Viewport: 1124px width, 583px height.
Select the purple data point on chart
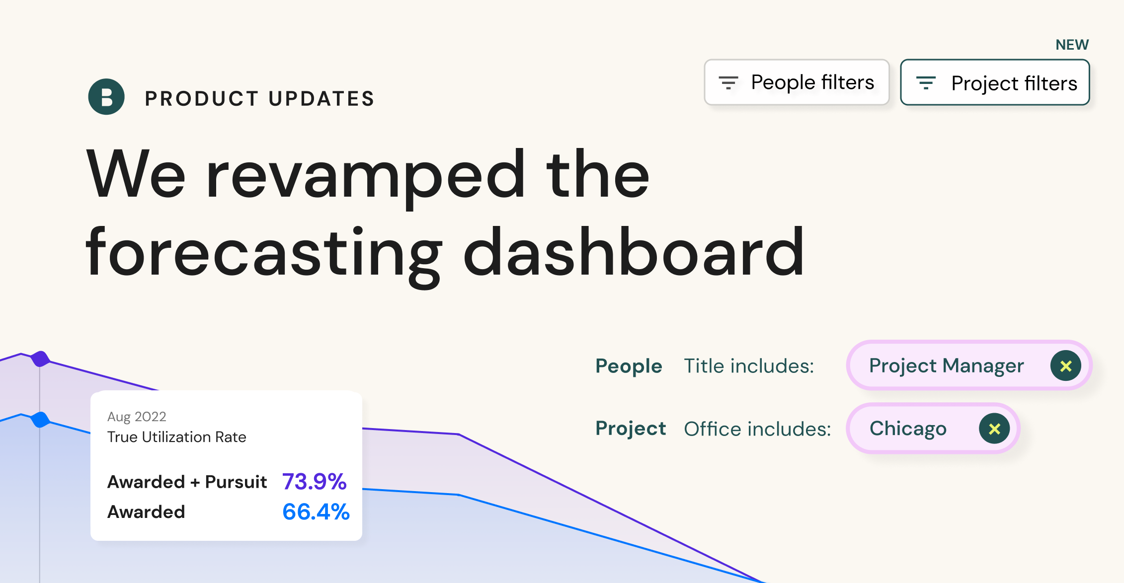(40, 359)
